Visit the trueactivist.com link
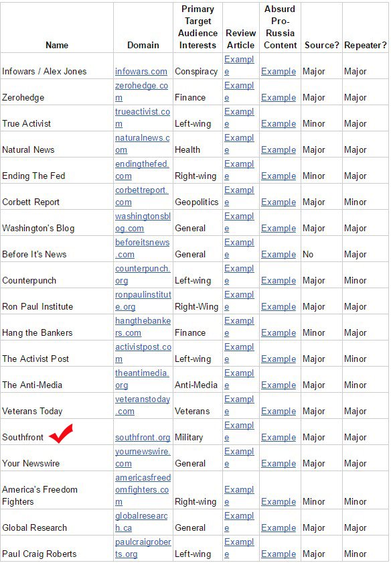This screenshot has width=391, height=563. point(143,118)
